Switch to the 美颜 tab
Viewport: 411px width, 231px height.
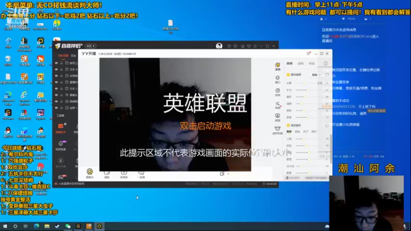click(x=289, y=63)
